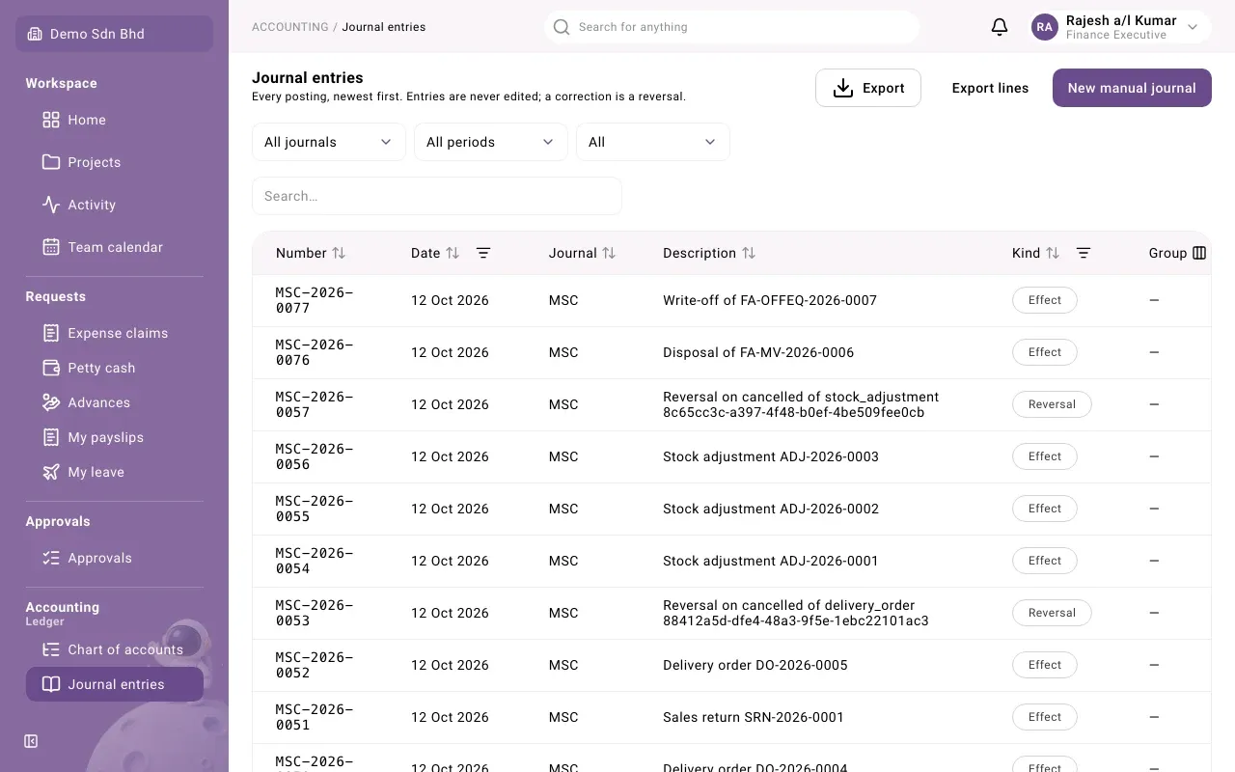Expand the All journals dropdown
This screenshot has height=772, width=1235.
coord(329,142)
